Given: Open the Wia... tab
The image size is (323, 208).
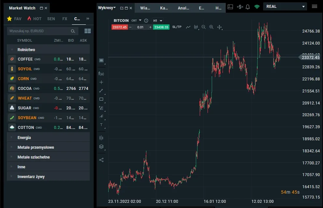Looking at the screenshot, I should [145, 8].
